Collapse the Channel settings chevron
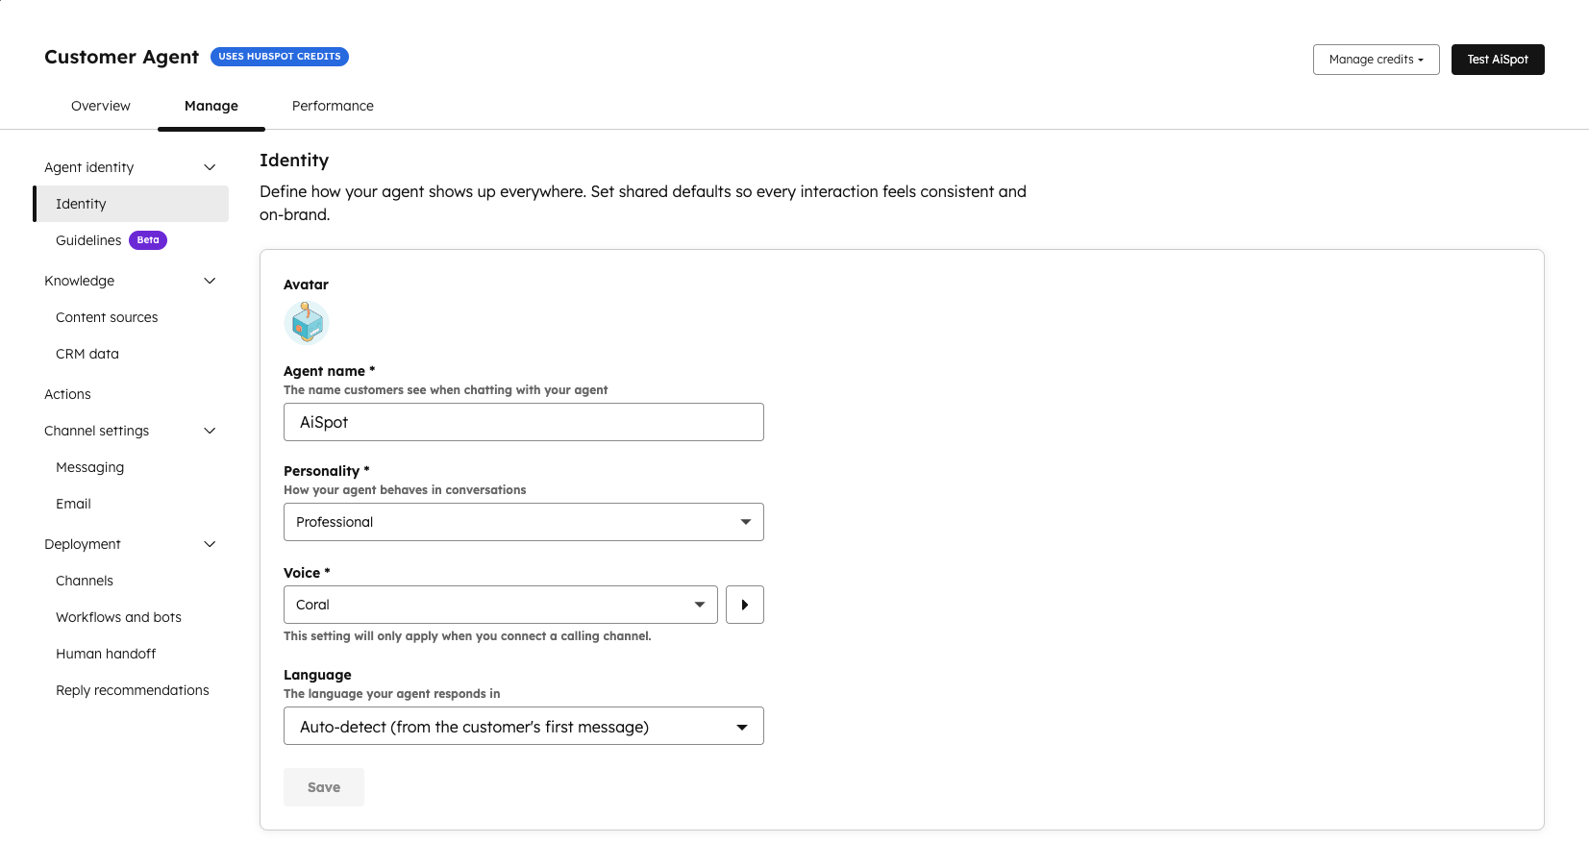 210,431
